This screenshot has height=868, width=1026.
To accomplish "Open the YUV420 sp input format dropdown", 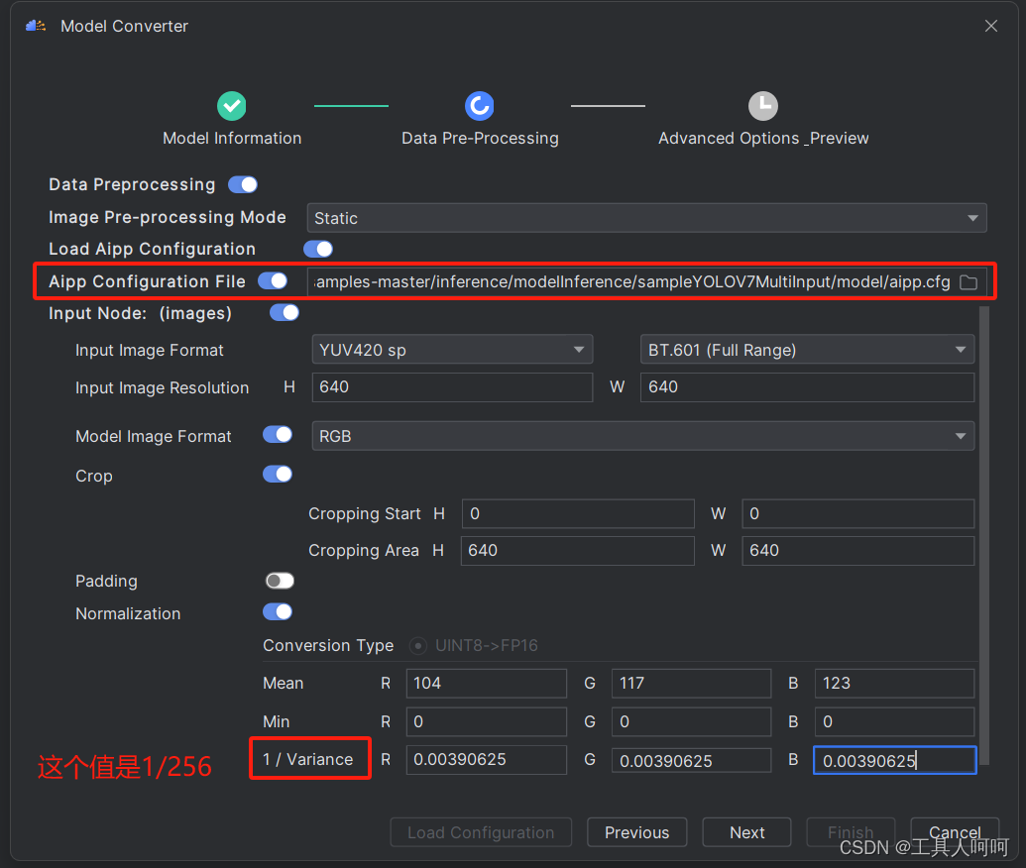I will point(452,350).
